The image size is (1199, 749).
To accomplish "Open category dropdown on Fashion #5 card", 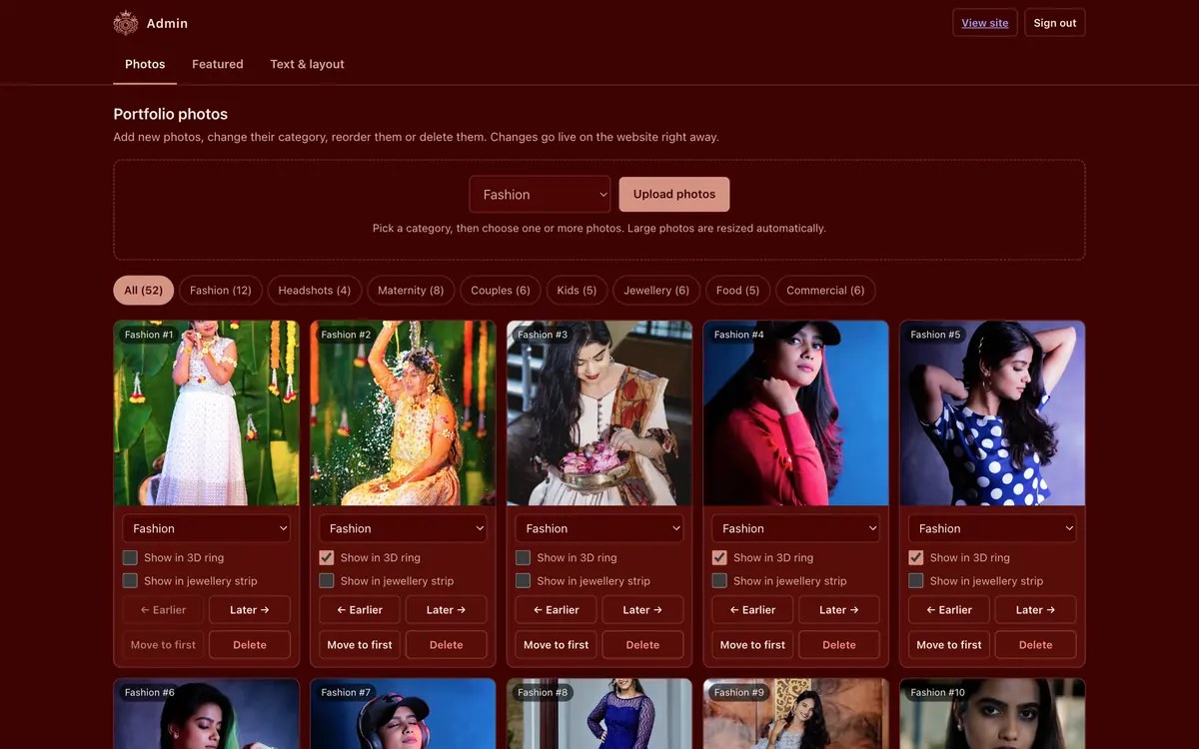I will pos(992,528).
